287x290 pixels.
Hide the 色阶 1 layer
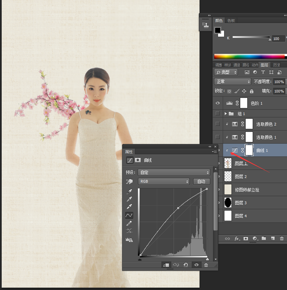218,103
